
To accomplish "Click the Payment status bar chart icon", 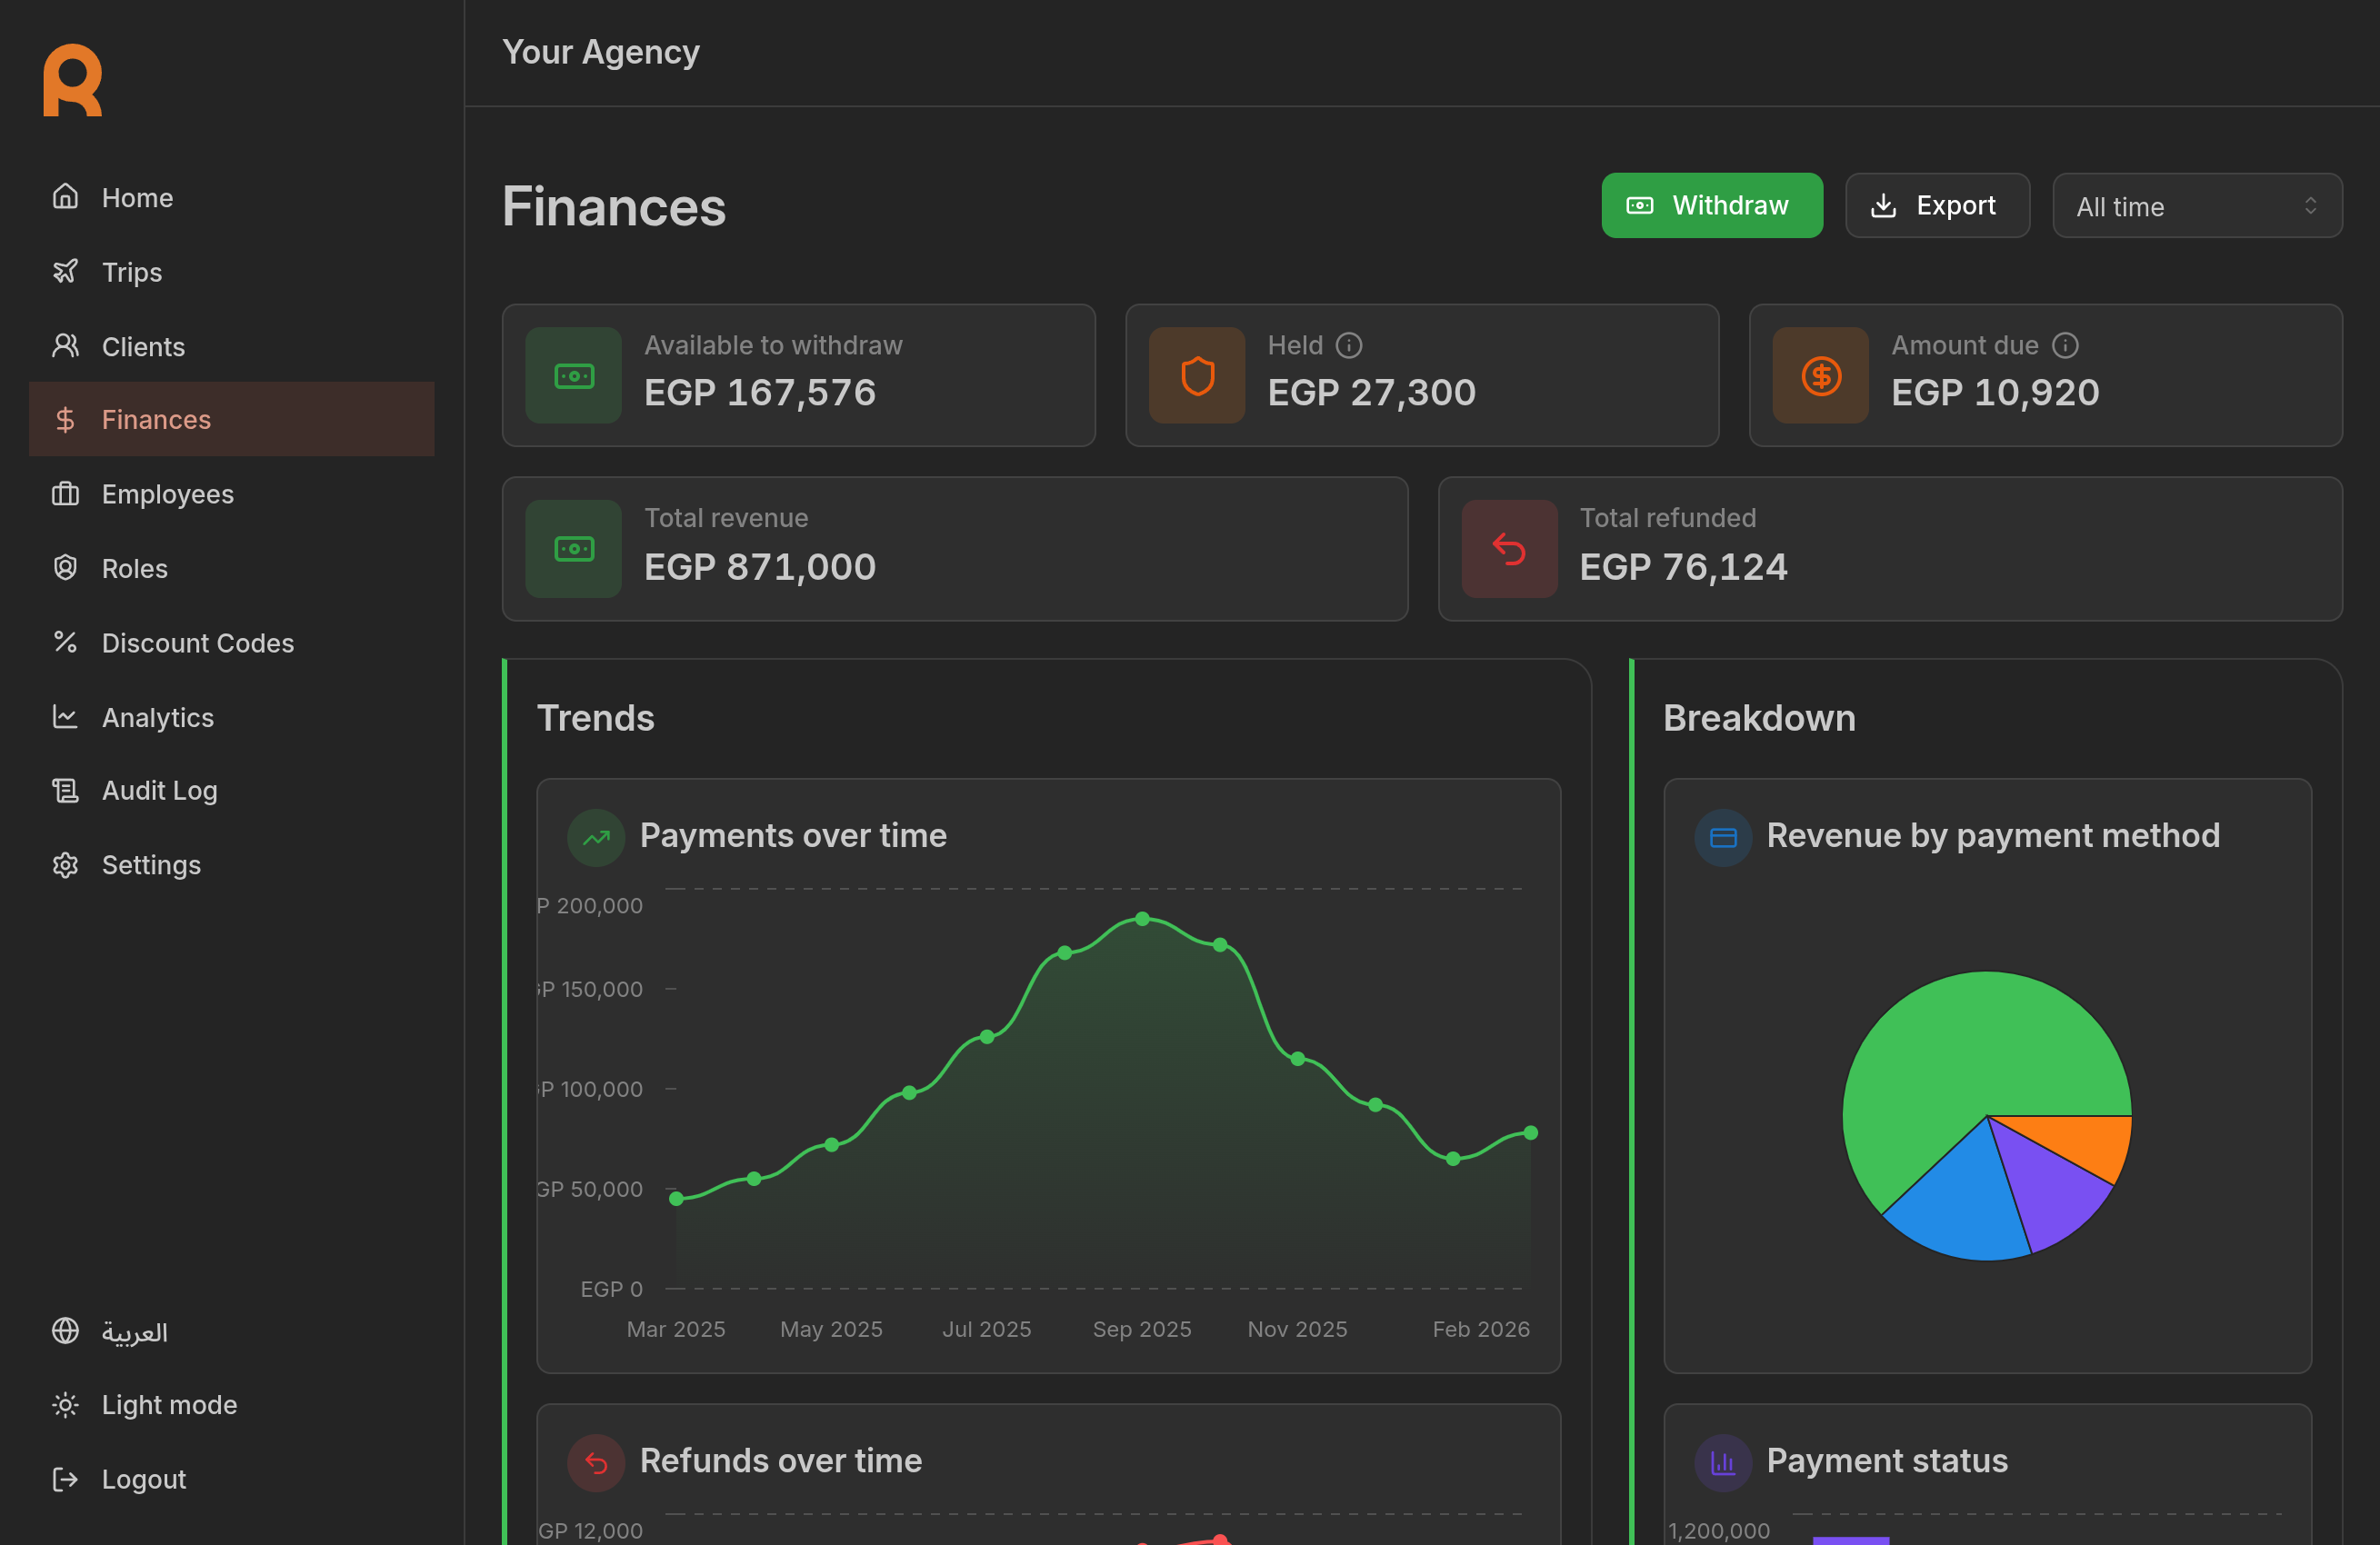I will pyautogui.click(x=1722, y=1462).
